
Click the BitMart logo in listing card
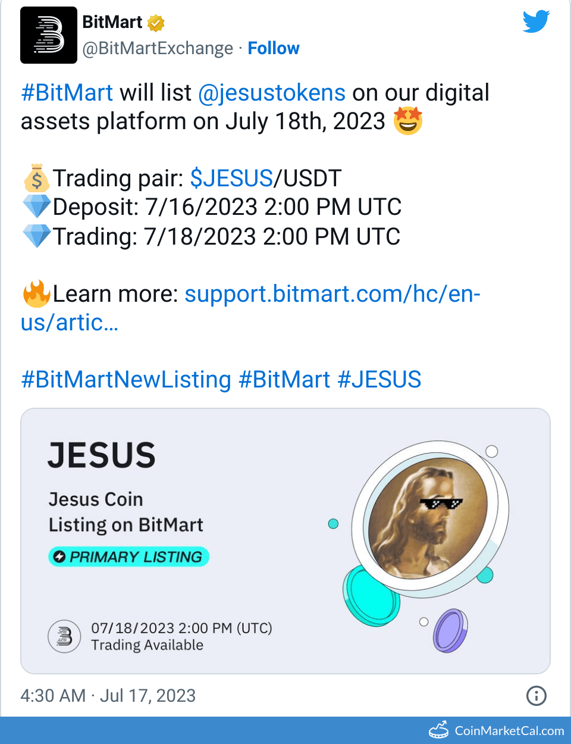click(64, 636)
